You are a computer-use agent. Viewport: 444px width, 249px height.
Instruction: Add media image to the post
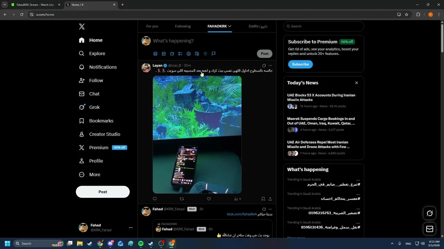(x=155, y=54)
